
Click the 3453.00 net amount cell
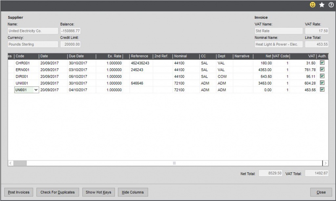(263, 83)
